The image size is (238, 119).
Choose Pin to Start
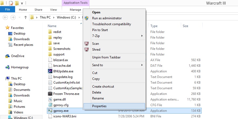(x=114, y=30)
